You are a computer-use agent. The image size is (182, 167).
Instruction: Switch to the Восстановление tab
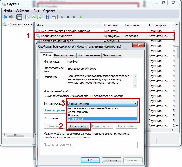[x=89, y=55]
